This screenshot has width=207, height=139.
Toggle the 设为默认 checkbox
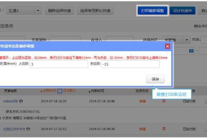click(60, 91)
